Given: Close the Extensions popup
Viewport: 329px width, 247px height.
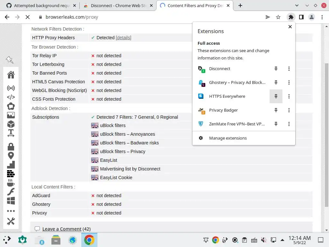Looking at the screenshot, I should (290, 27).
